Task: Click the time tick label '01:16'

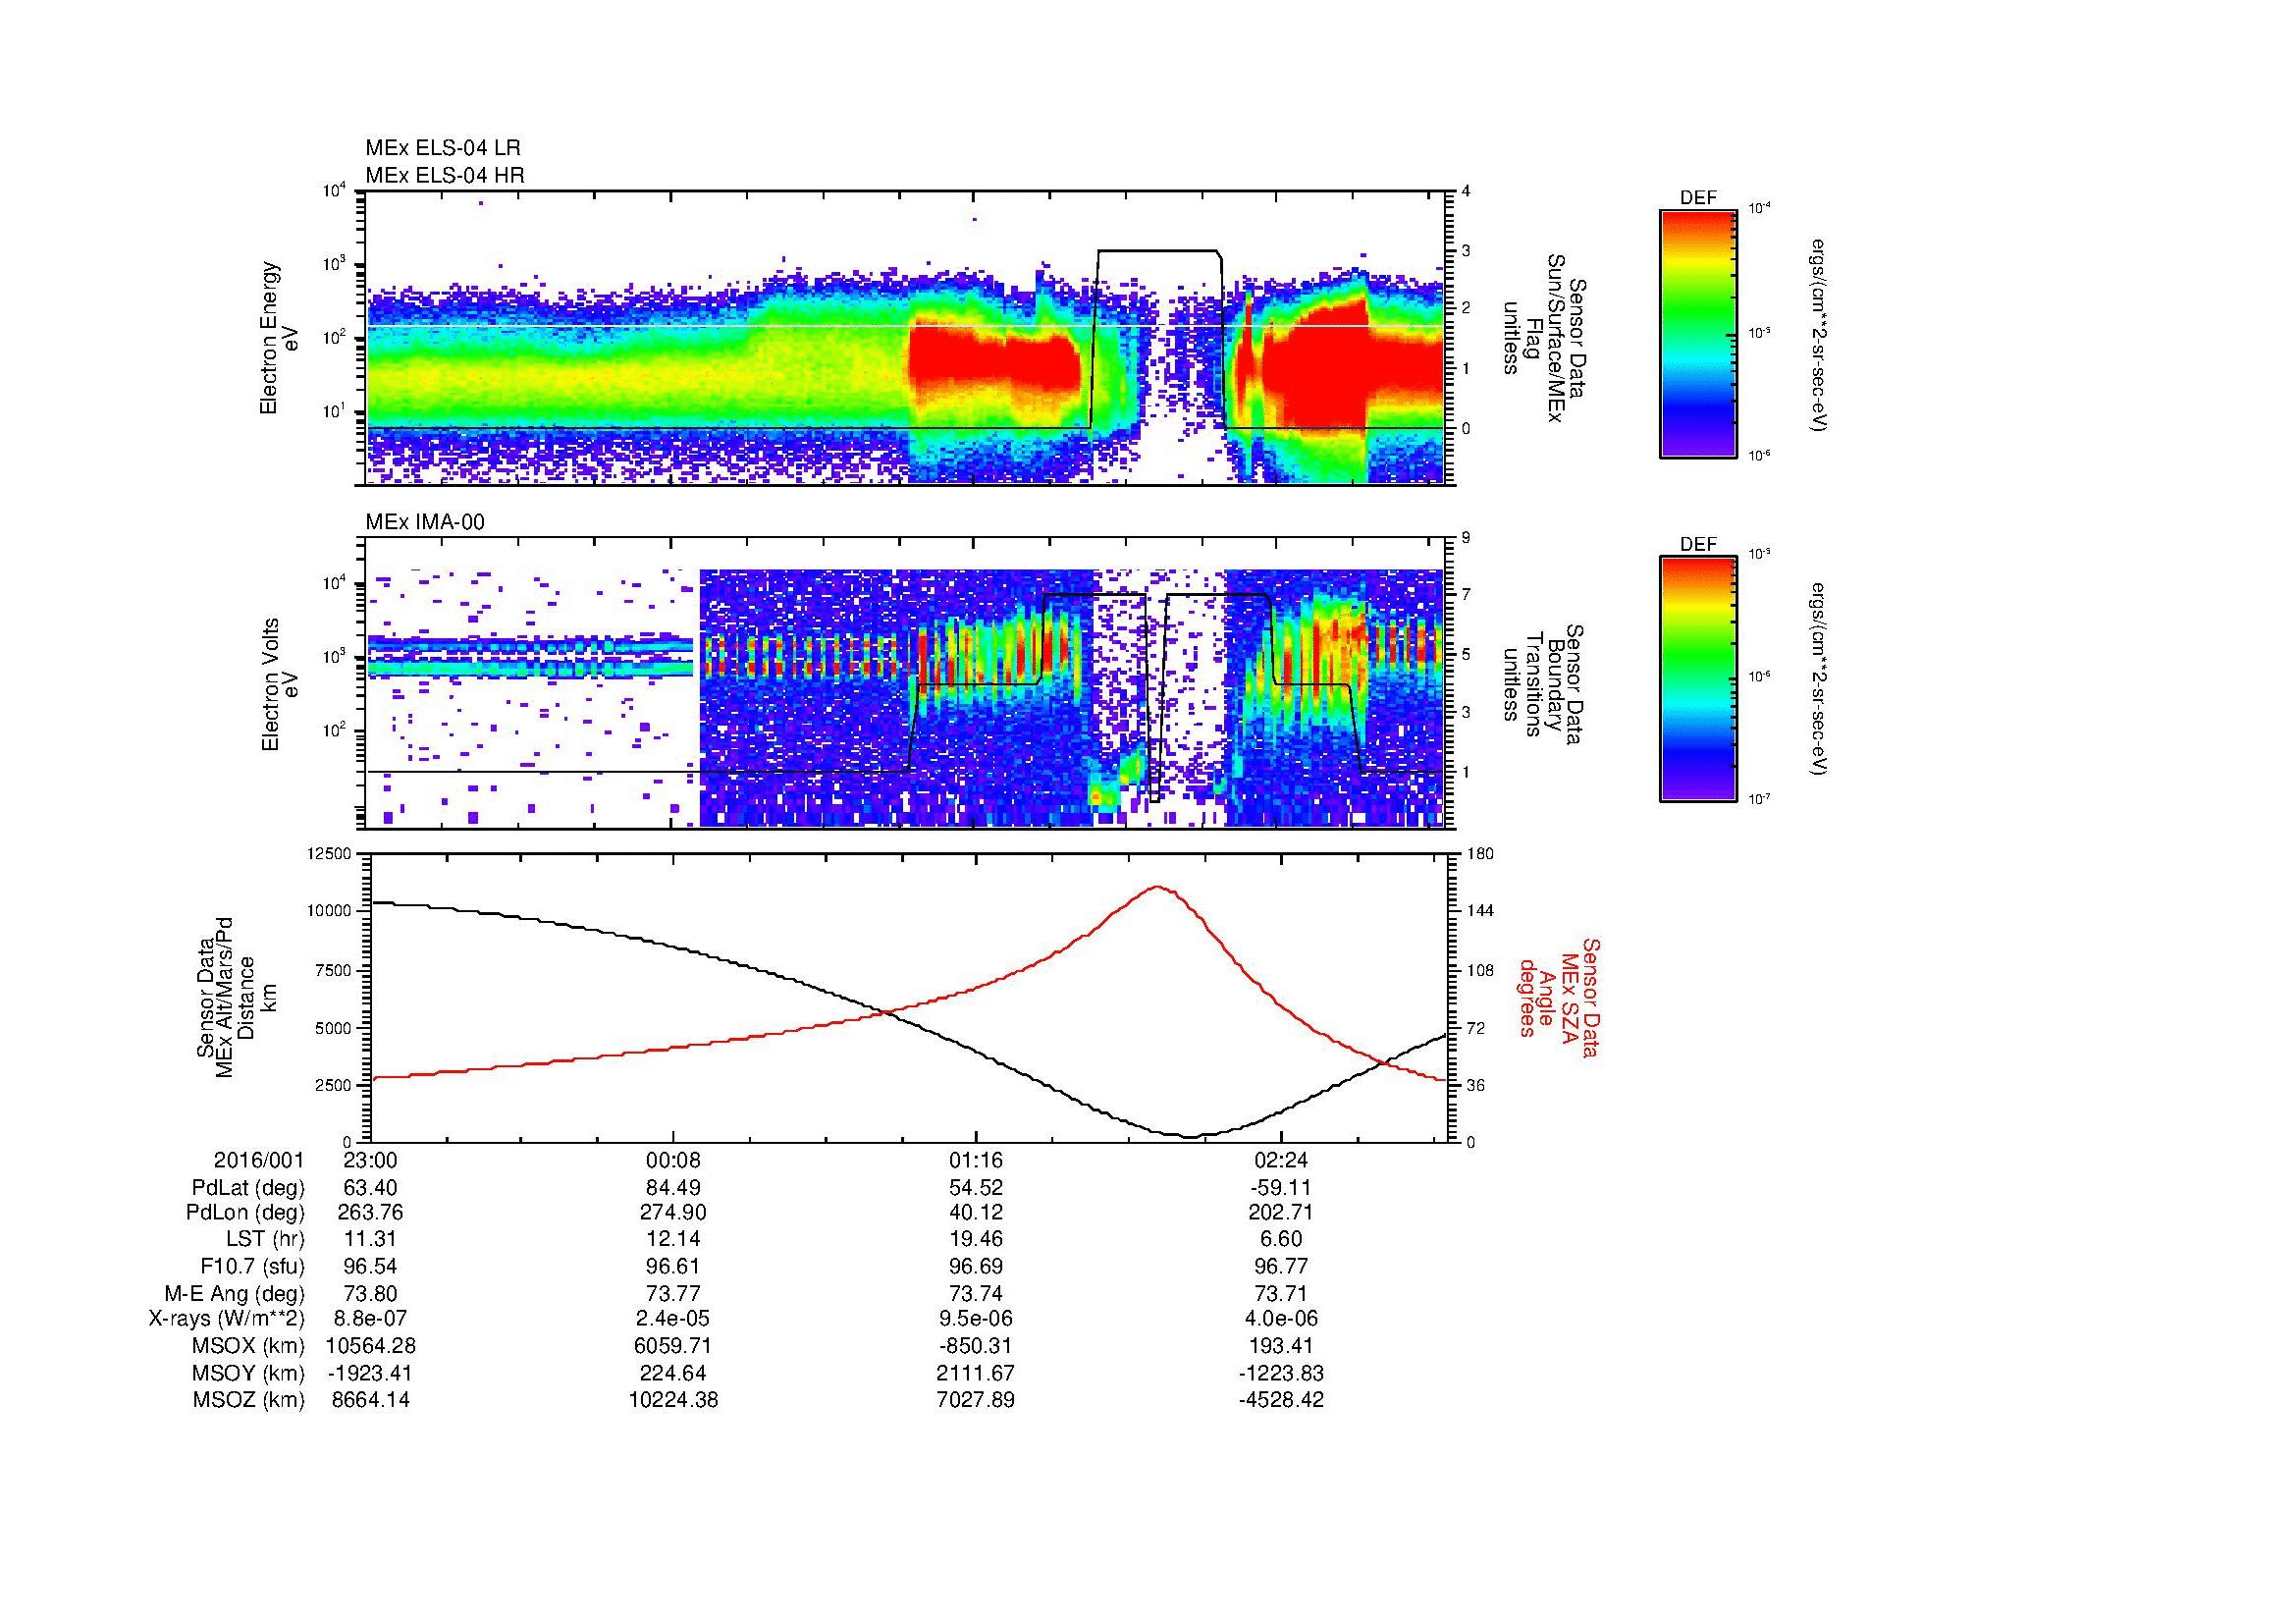Action: click(976, 1161)
